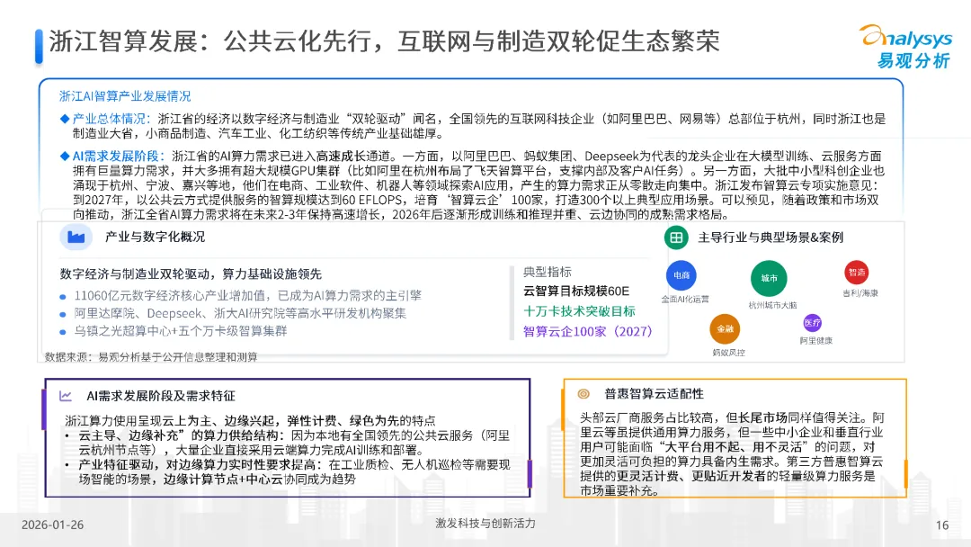Click the blue diamond bullet before 产业总体情况
Image resolution: width=971 pixels, height=547 pixels.
point(65,119)
